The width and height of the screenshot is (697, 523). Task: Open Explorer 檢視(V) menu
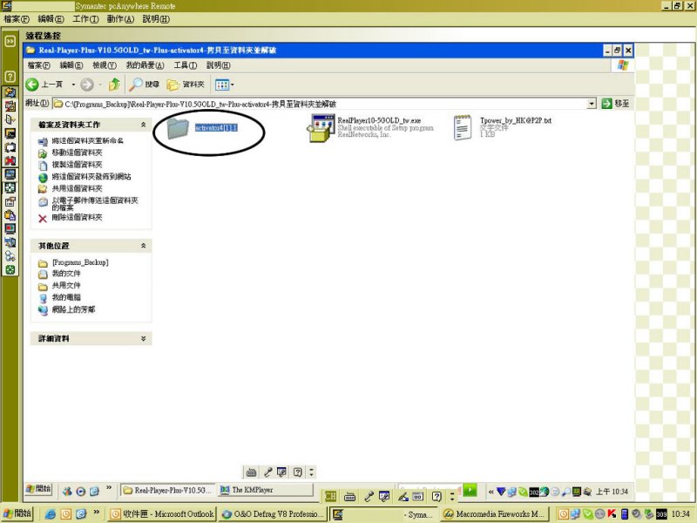[x=105, y=65]
